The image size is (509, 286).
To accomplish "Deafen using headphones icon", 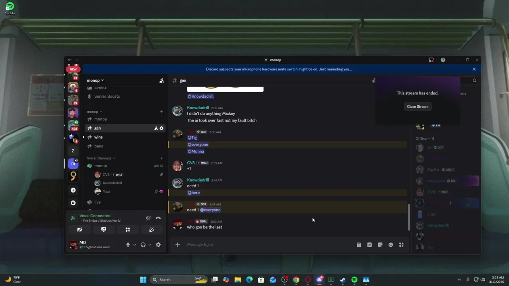I will coord(143,245).
